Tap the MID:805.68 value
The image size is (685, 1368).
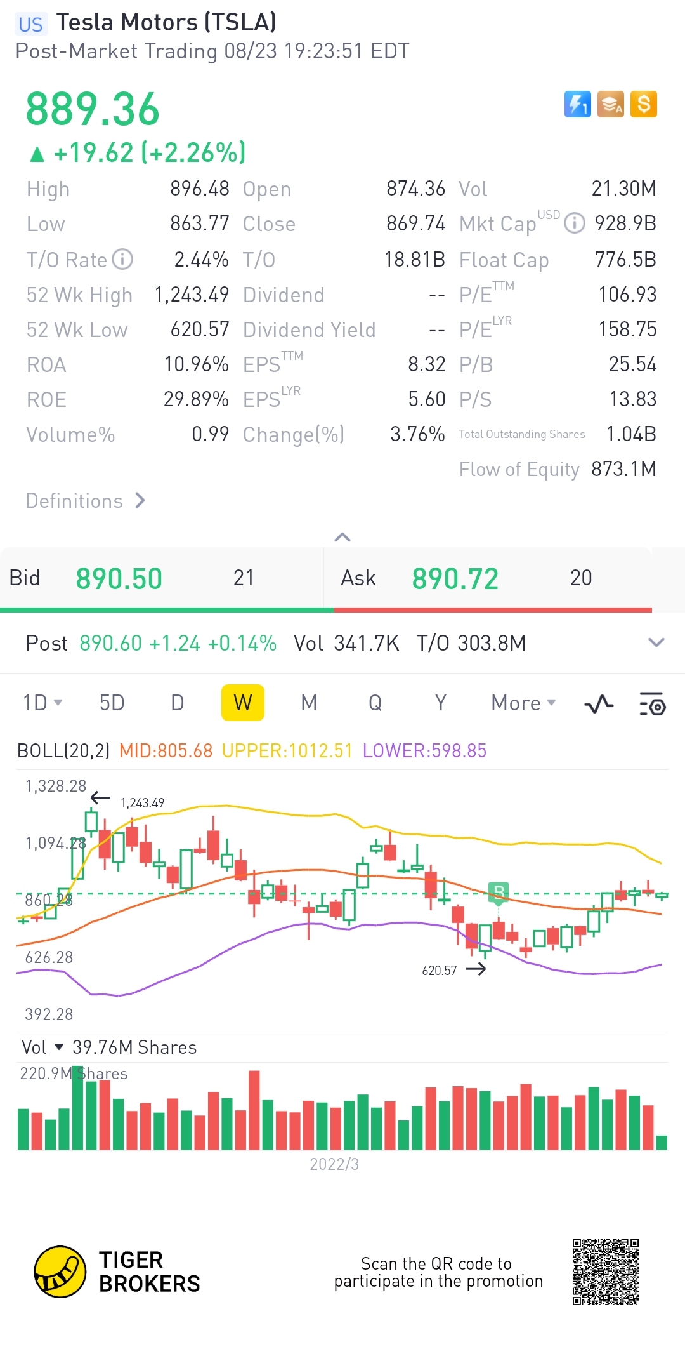point(166,751)
